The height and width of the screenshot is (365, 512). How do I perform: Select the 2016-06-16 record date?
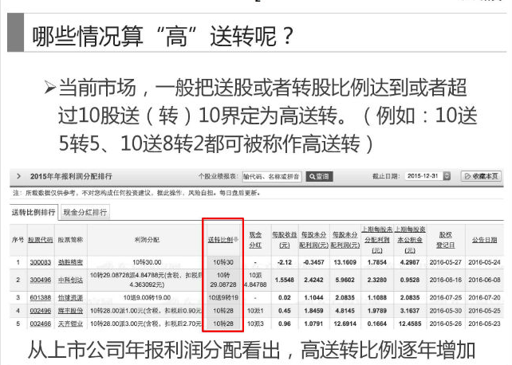(445, 280)
